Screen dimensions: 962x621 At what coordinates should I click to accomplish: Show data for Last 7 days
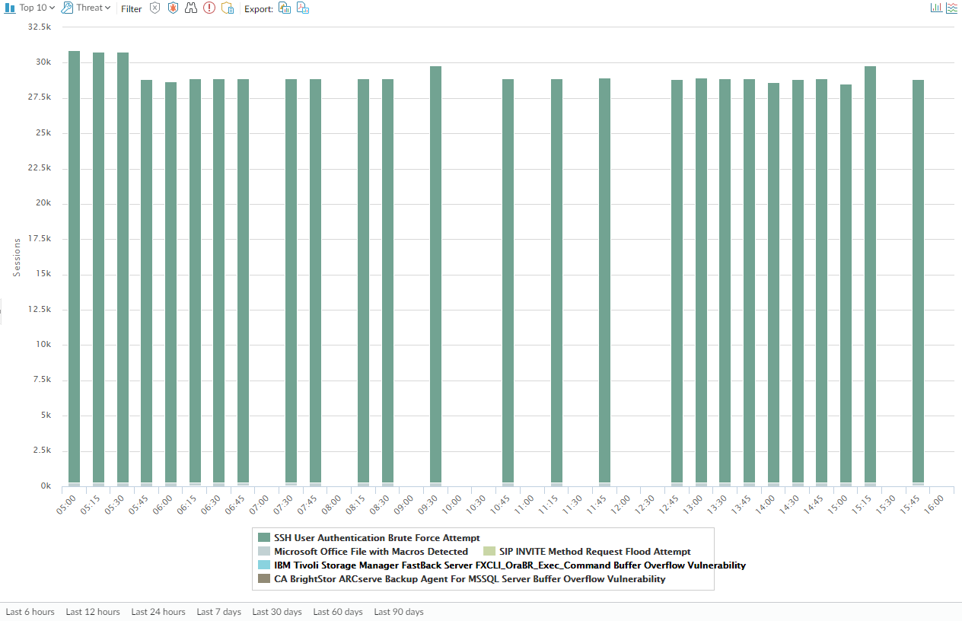[x=218, y=612]
